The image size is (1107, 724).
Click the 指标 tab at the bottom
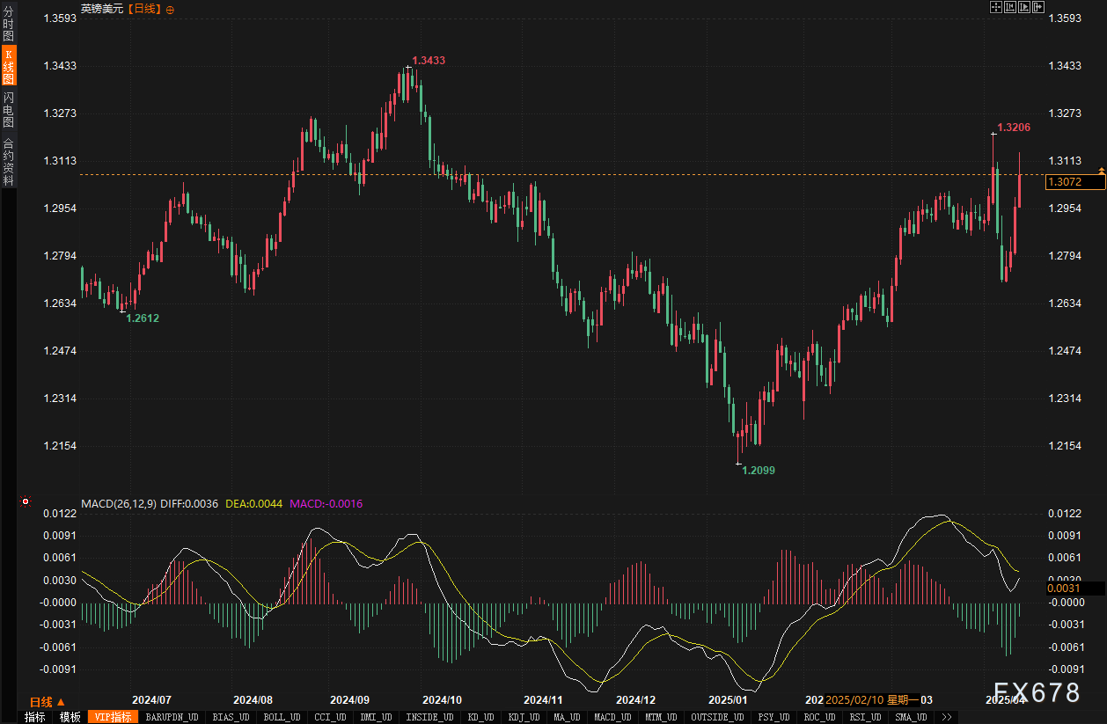34,717
